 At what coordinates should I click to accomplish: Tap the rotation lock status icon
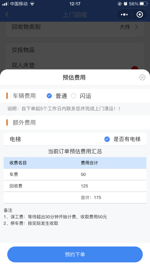click(120, 4)
